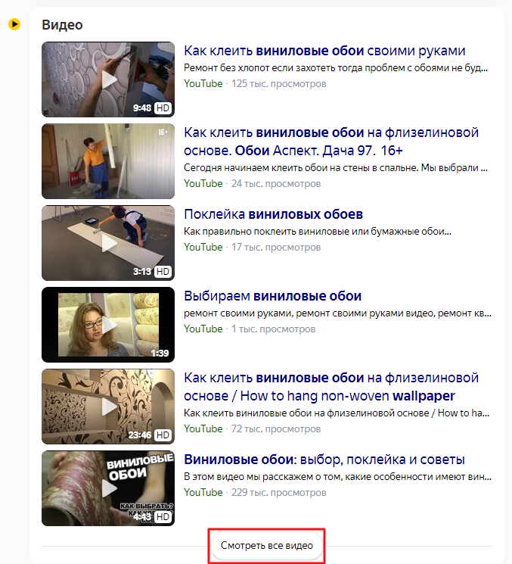Play the 1:39 video with woman in glasses
Viewport: 512px width, 564px height.
tap(108, 325)
